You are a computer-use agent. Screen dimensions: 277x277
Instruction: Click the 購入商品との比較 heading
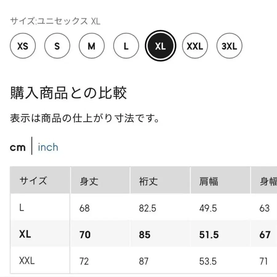click(x=68, y=93)
